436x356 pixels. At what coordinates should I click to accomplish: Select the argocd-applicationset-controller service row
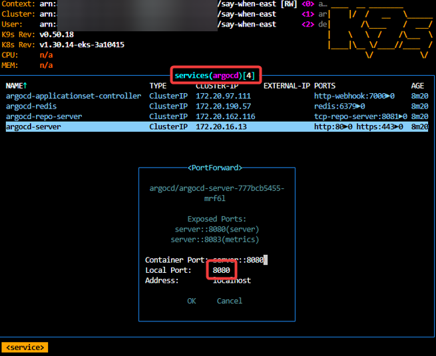73,96
